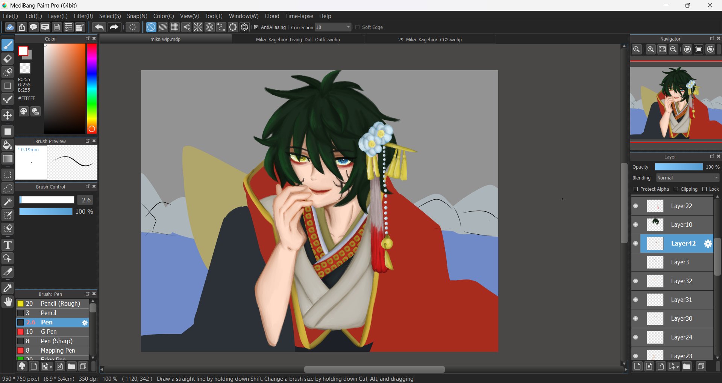Select the Eraser tool

(x=8, y=59)
